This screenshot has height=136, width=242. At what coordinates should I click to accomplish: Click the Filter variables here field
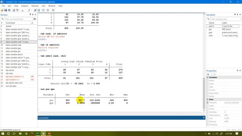point(225,19)
